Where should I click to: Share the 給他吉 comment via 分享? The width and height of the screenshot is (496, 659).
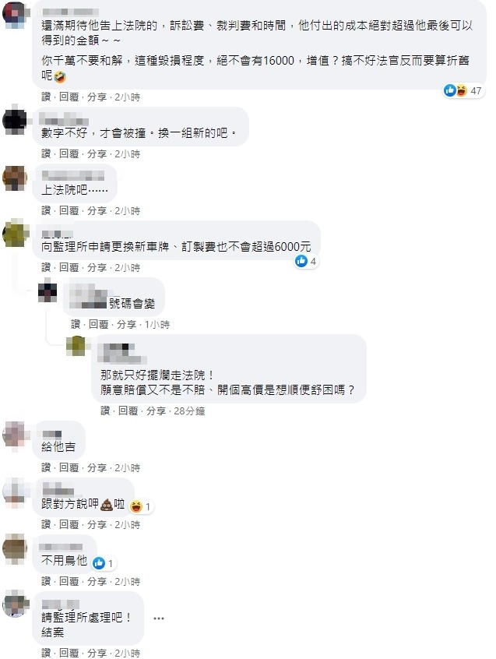click(x=97, y=468)
